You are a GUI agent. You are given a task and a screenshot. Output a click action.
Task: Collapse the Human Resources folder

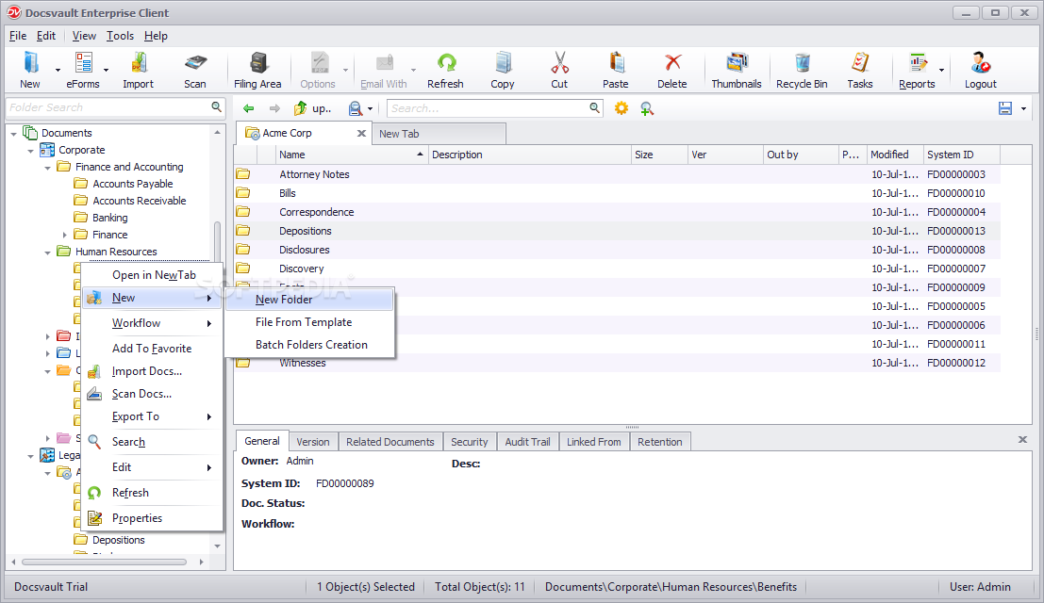pyautogui.click(x=47, y=252)
